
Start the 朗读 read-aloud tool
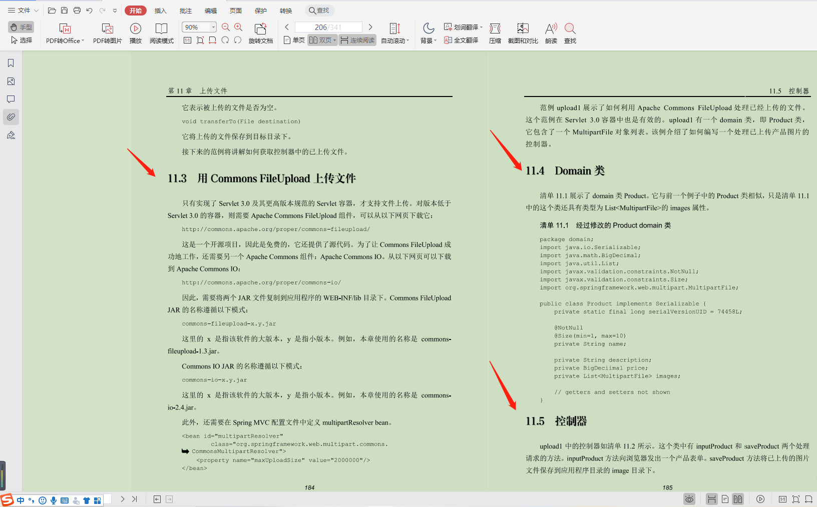(x=551, y=33)
